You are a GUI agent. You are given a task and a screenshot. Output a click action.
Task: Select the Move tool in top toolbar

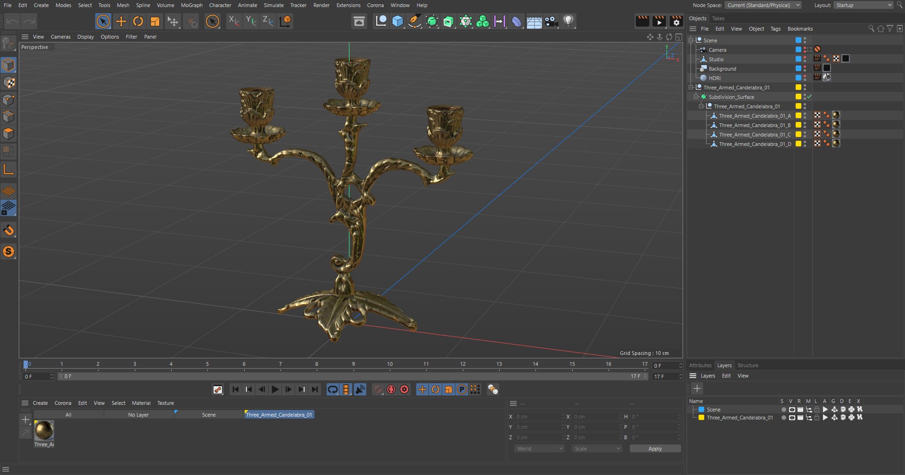point(121,21)
